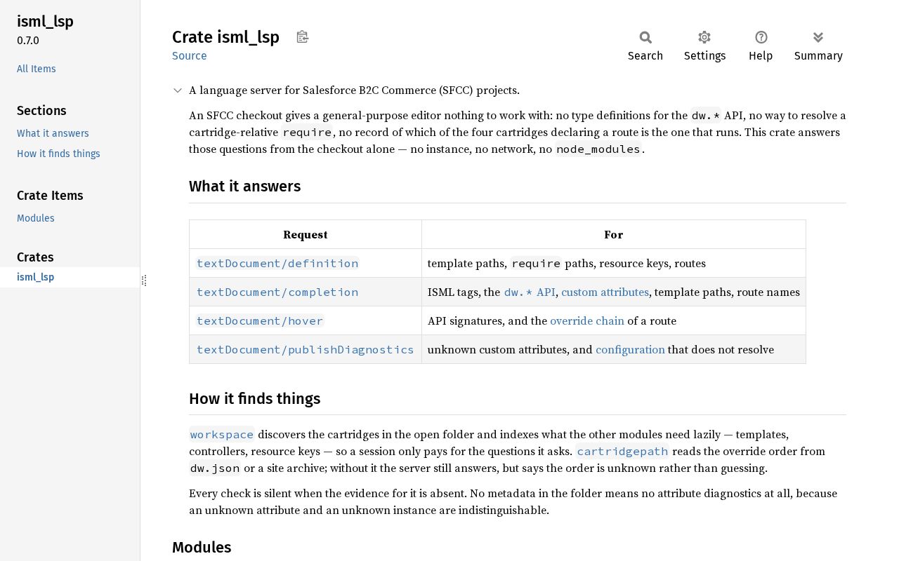Viewport: 899px width, 561px height.
Task: Open the Help menu
Action: [x=761, y=46]
